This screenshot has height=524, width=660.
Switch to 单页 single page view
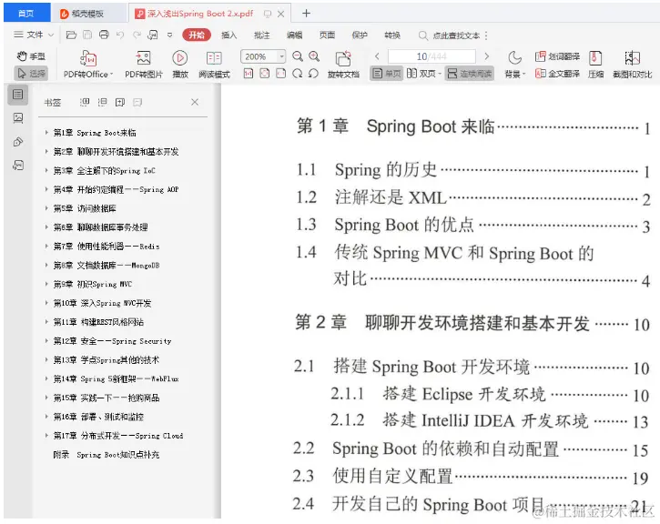click(x=386, y=74)
